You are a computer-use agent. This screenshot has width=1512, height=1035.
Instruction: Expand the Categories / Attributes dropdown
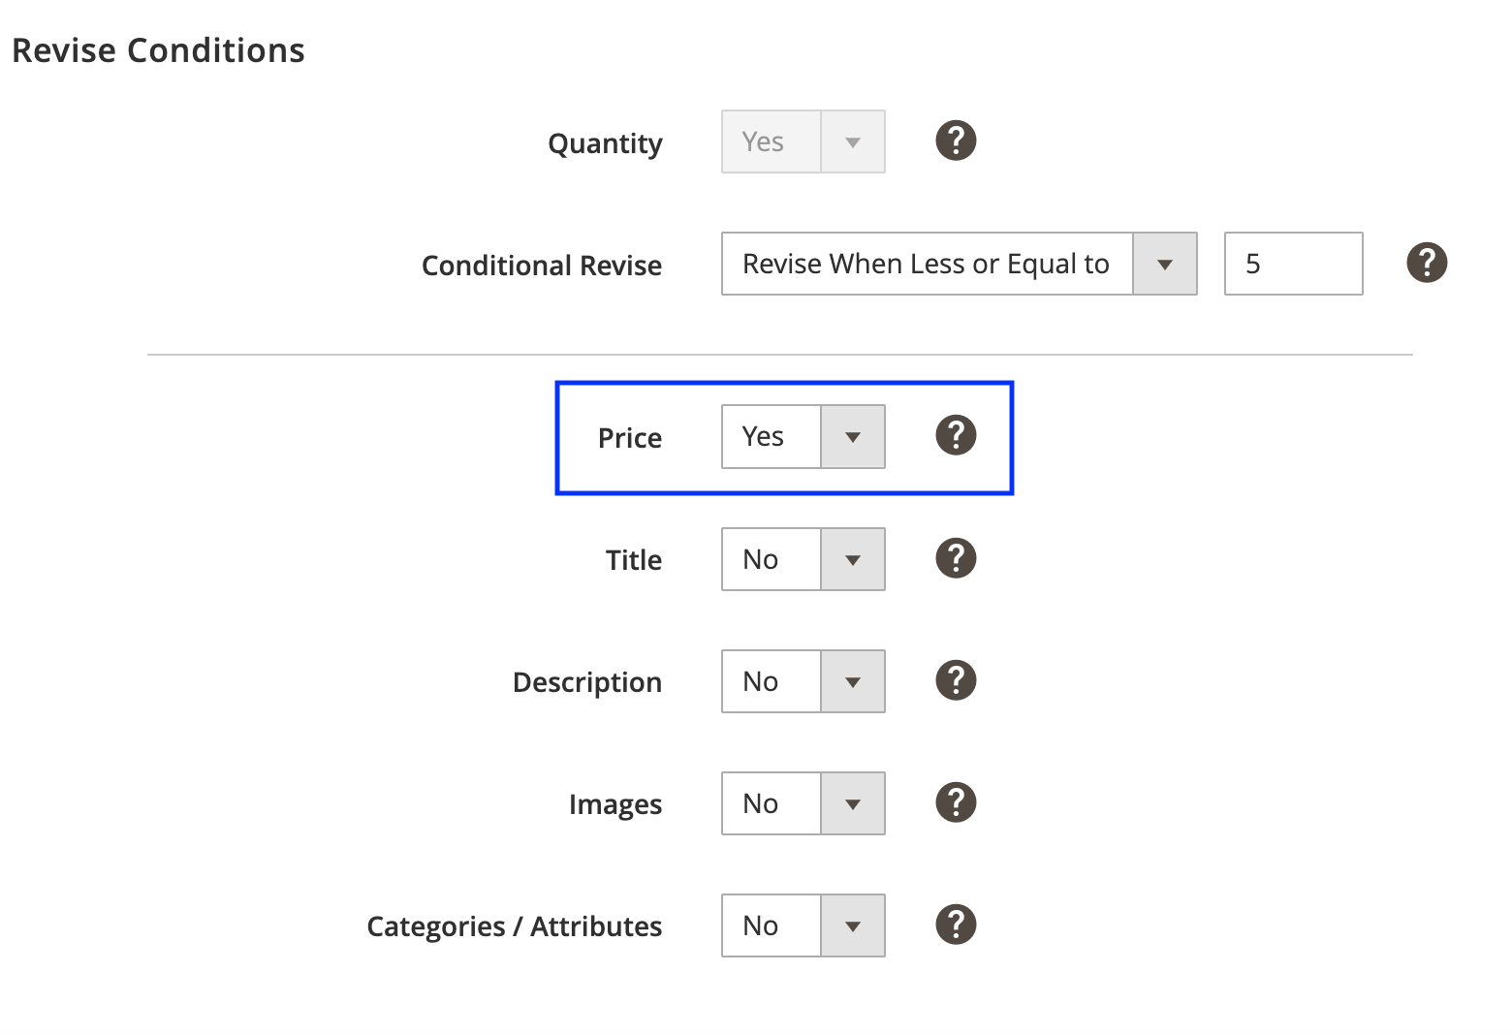[x=803, y=925]
